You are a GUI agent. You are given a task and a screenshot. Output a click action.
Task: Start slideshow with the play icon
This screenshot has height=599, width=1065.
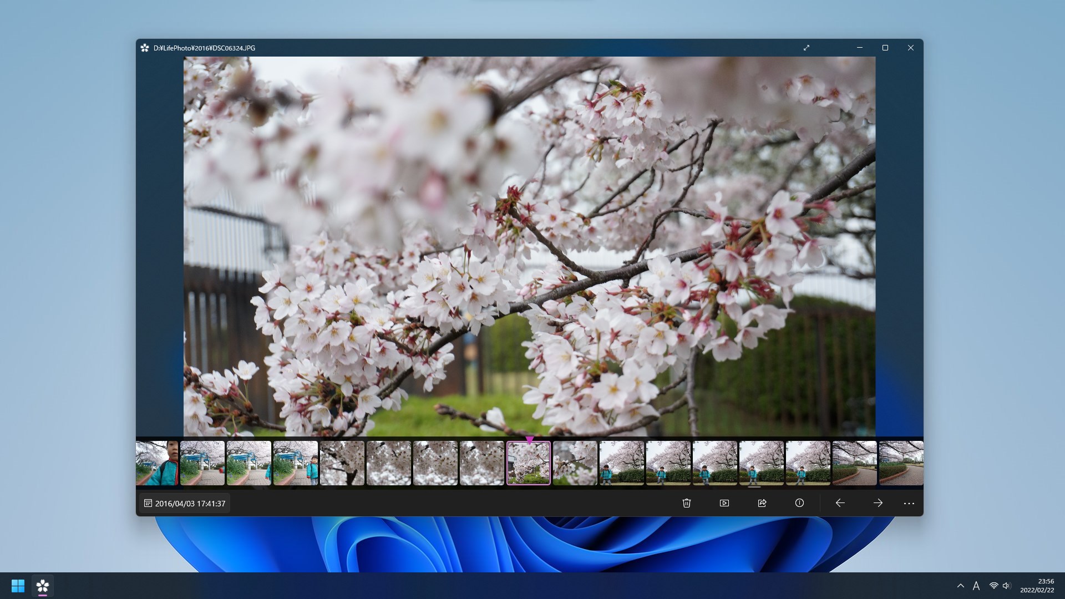[x=724, y=503]
